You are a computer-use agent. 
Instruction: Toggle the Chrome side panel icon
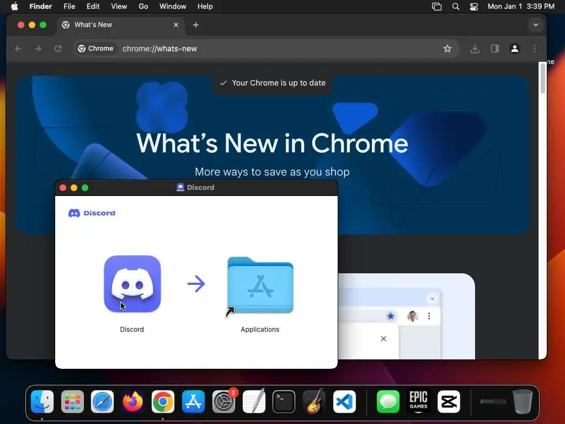point(495,49)
